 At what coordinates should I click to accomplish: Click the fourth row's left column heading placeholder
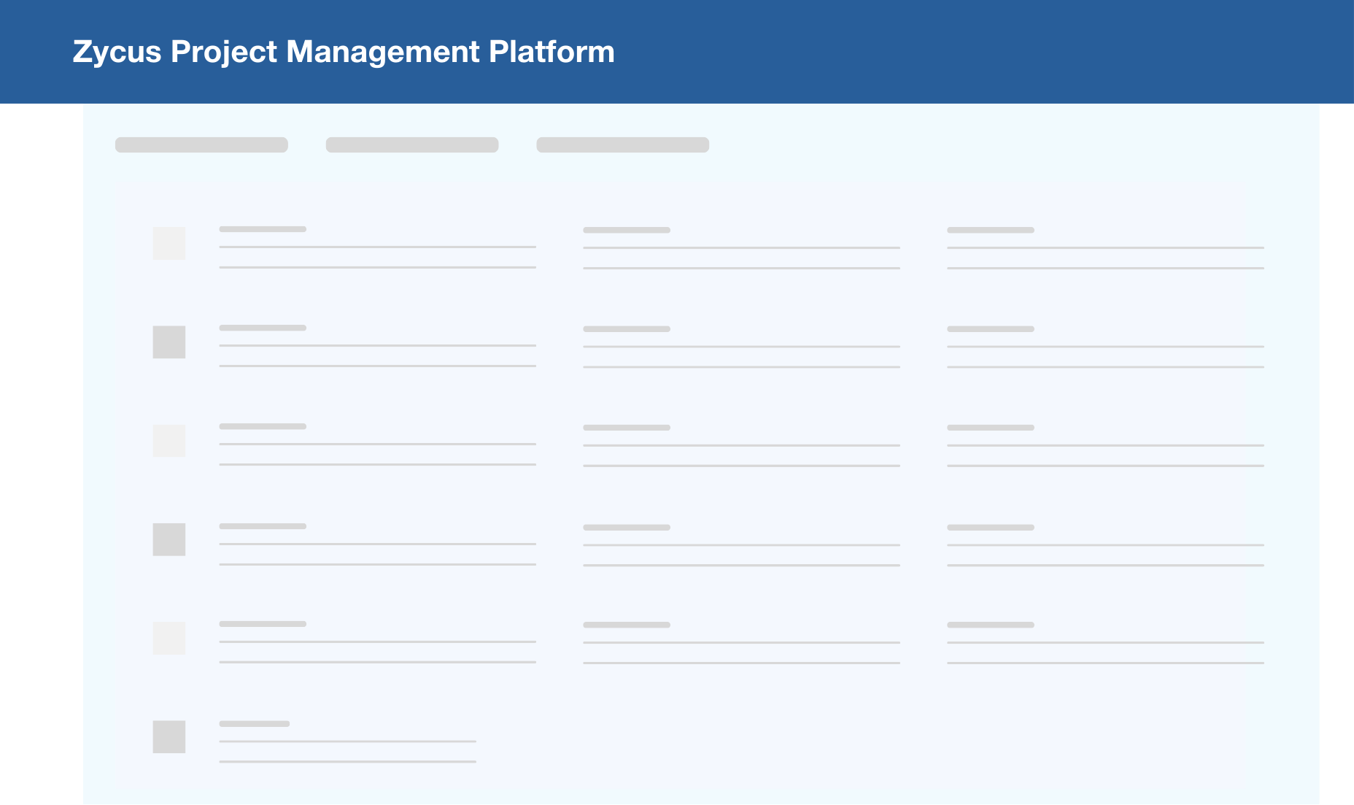[263, 526]
